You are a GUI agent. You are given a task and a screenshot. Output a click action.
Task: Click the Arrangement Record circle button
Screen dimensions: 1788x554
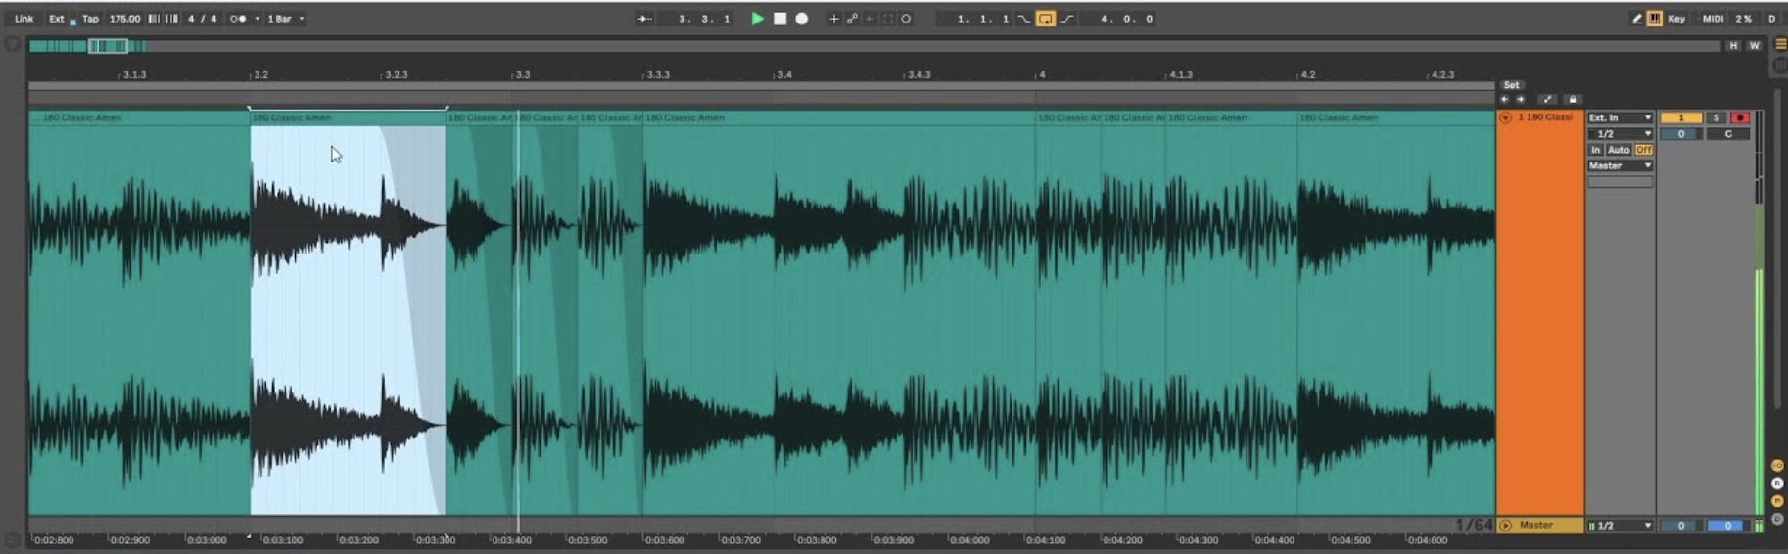[x=802, y=19]
